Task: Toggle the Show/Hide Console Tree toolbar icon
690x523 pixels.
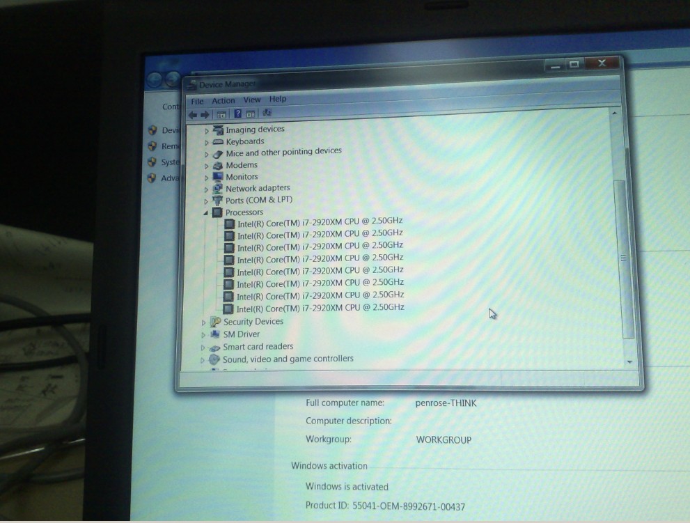Action: pos(221,114)
